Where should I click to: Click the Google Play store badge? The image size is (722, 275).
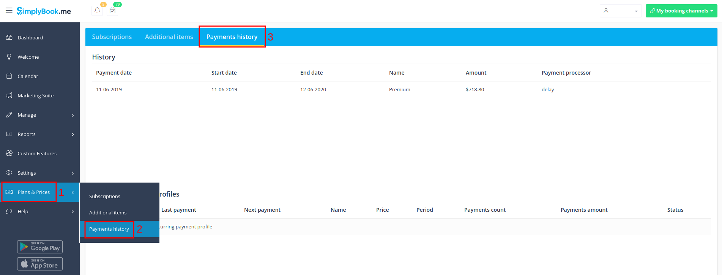coord(40,247)
